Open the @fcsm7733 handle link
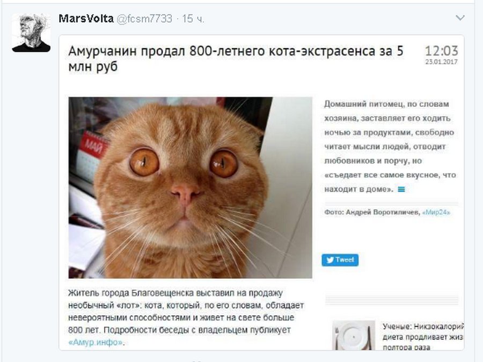Screen dimensions: 483x362 click(144, 18)
